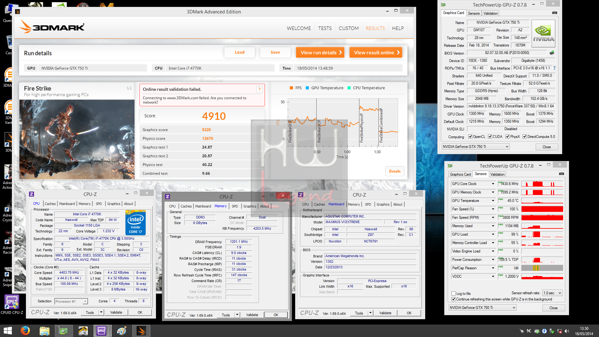The width and height of the screenshot is (599, 337).
Task: Click the 3DMark logo in header
Action: tap(52, 27)
